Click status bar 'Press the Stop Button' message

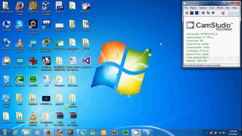point(202,65)
